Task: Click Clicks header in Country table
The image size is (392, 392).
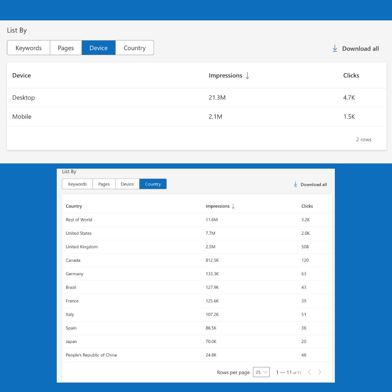Action: coord(307,206)
